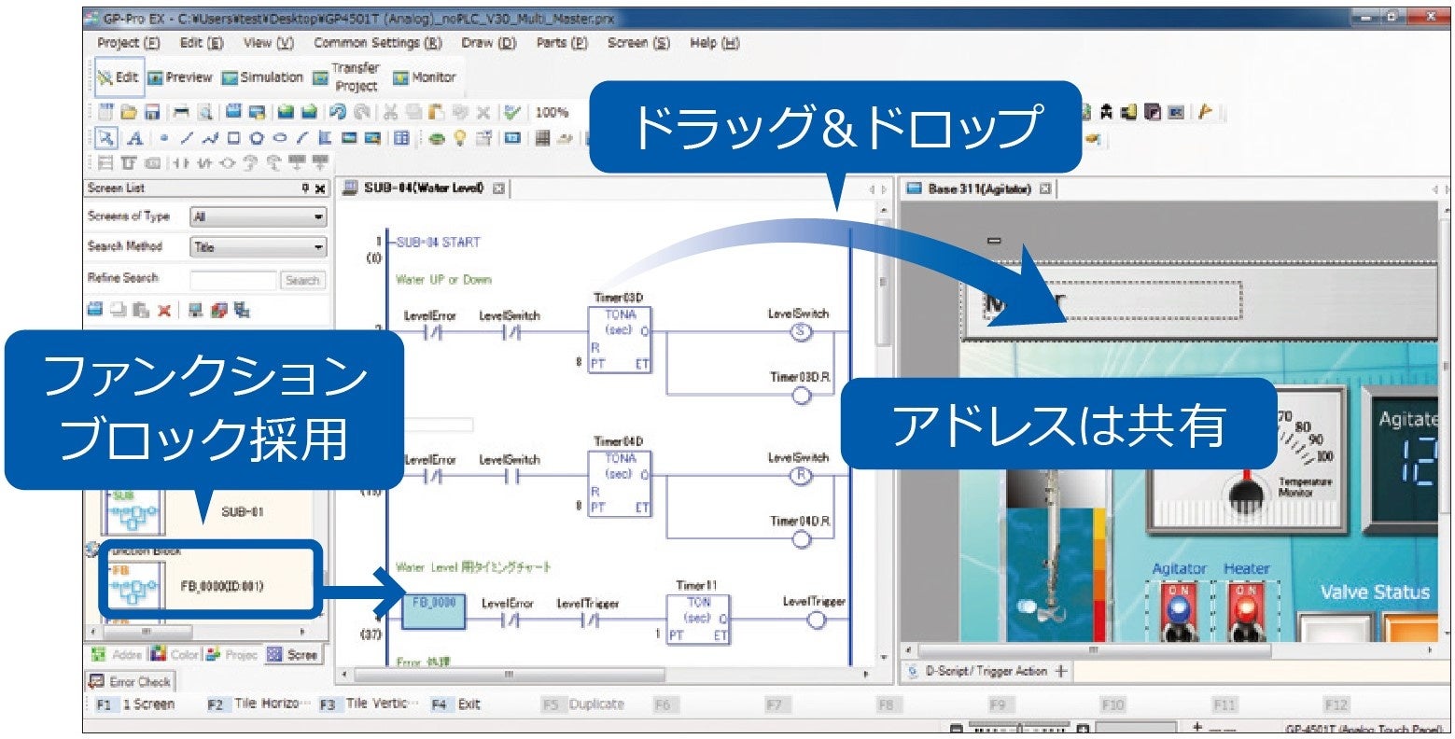Open the Common Settings menu
This screenshot has width=1455, height=739.
378,43
